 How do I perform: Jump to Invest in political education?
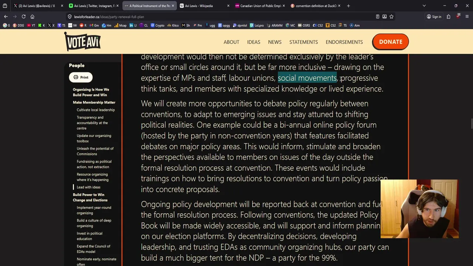click(x=89, y=236)
